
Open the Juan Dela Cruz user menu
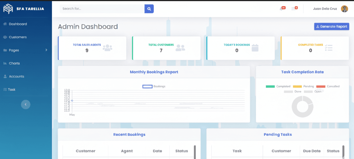(330, 9)
